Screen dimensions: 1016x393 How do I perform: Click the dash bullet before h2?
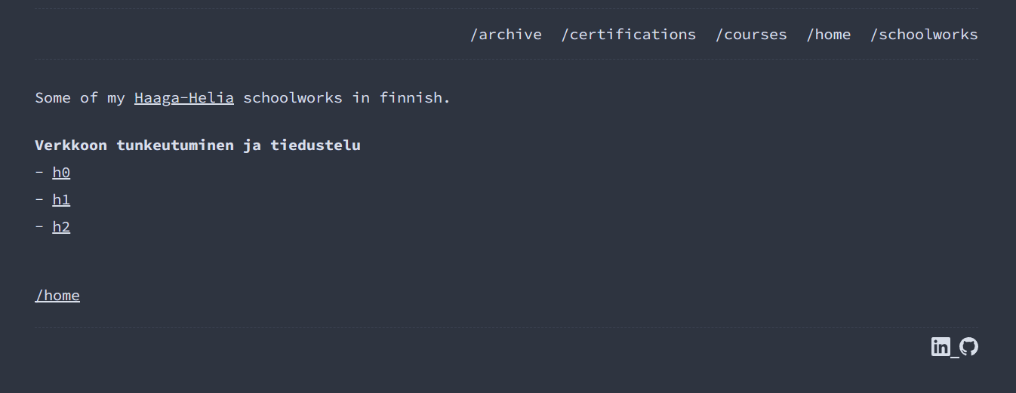click(x=39, y=227)
